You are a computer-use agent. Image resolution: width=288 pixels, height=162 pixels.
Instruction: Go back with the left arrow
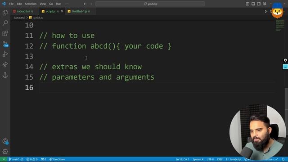click(x=85, y=4)
